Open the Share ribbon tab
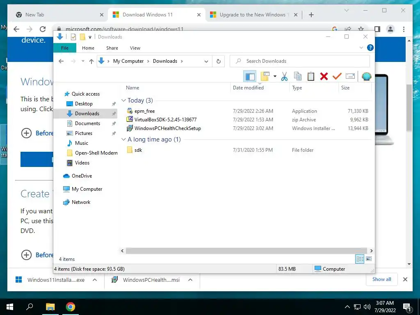 [x=112, y=48]
